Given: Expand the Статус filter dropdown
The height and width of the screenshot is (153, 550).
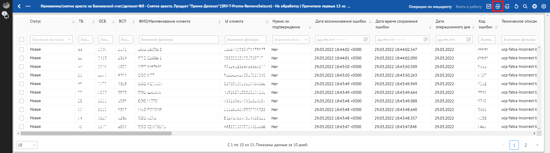Looking at the screenshot, I should point(69,39).
